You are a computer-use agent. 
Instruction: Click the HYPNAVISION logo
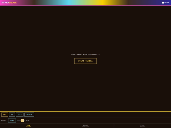[x=9, y=3]
